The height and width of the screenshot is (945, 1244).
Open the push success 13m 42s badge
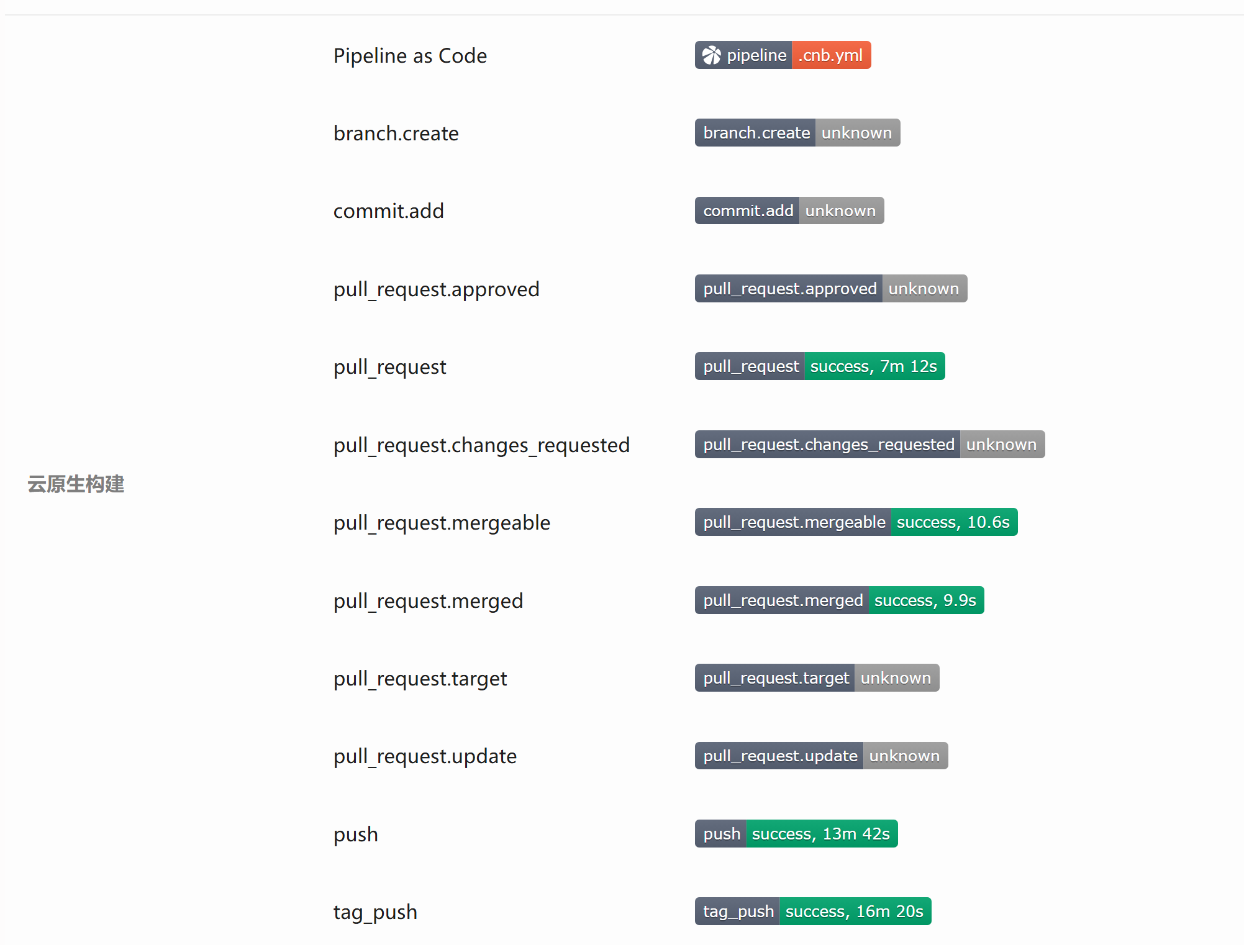796,834
